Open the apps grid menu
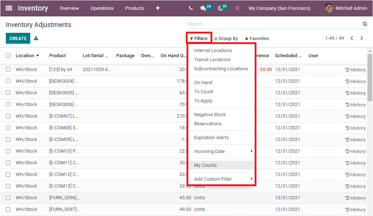Screen dimensions: 373x216 [8, 8]
